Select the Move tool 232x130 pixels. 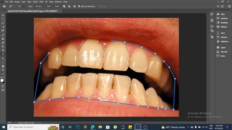[3, 15]
